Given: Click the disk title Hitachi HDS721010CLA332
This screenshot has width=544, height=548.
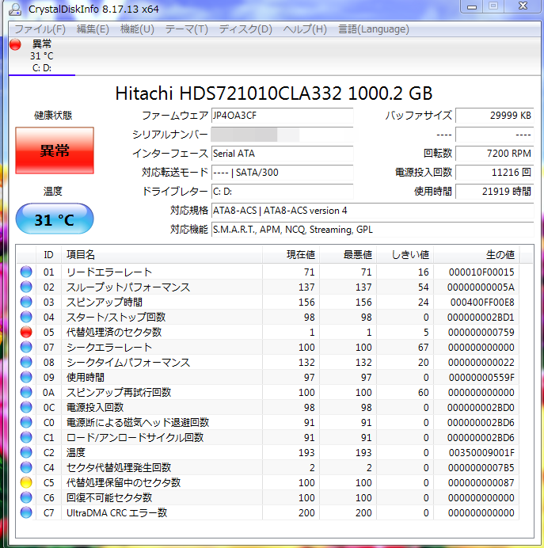Looking at the screenshot, I should (273, 93).
